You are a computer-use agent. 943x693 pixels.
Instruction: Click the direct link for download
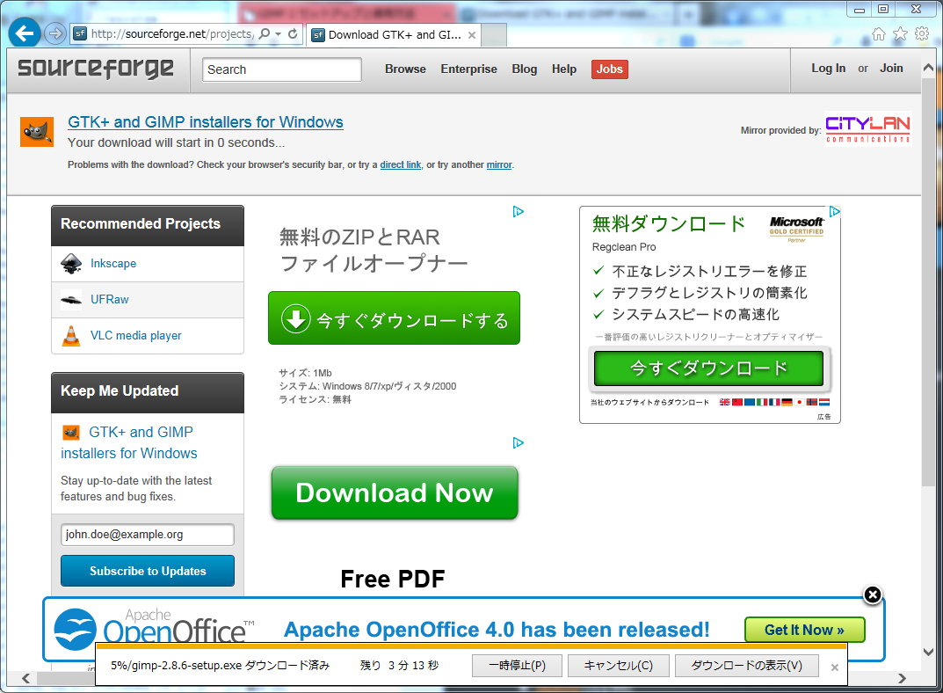401,164
